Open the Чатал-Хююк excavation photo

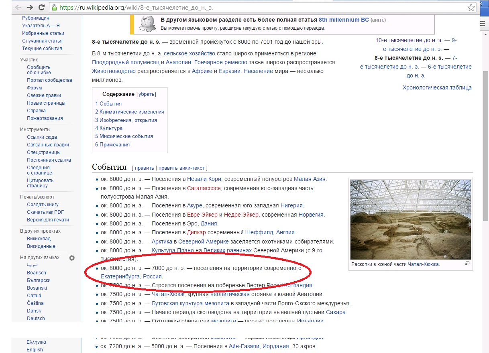411,219
